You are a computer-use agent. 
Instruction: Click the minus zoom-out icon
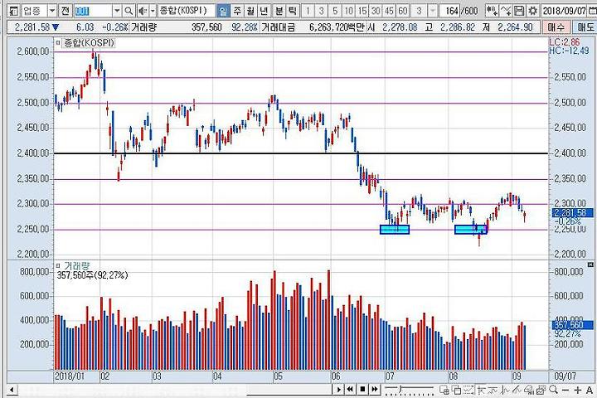tap(565, 390)
